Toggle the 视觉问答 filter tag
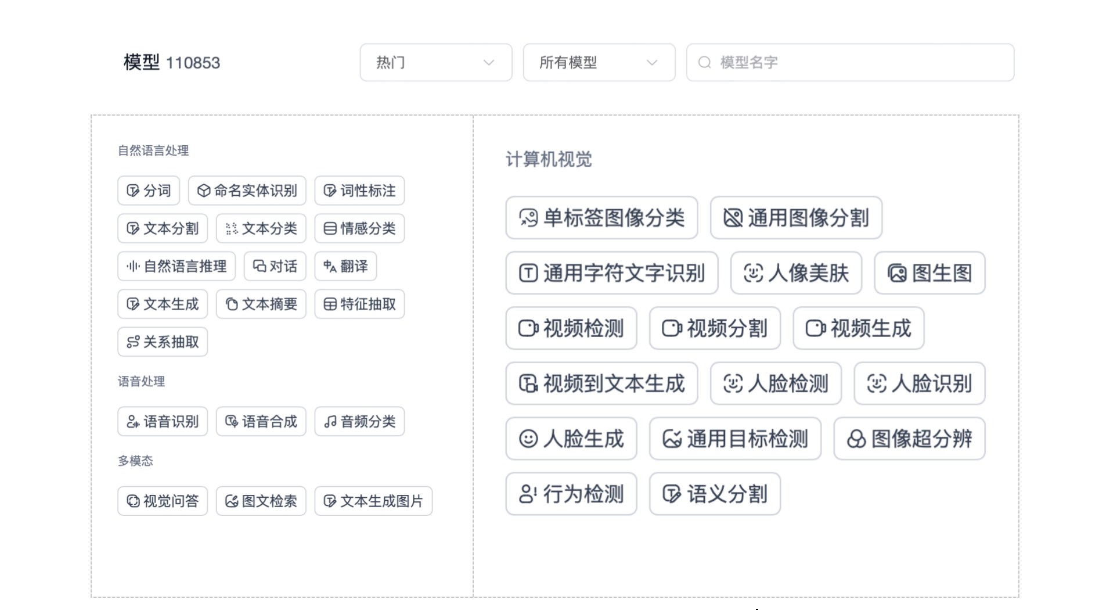This screenshot has height=610, width=1117. coord(162,501)
